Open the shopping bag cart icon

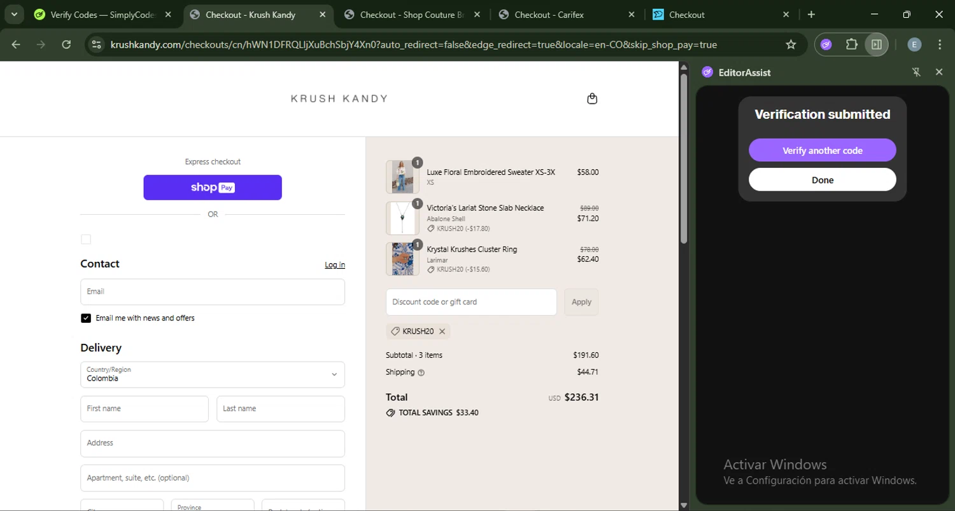[592, 99]
